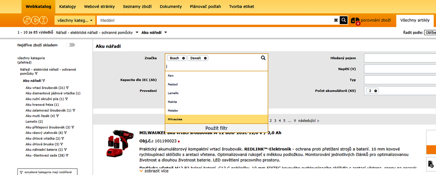Open the Katalogy menu item

pyautogui.click(x=67, y=7)
